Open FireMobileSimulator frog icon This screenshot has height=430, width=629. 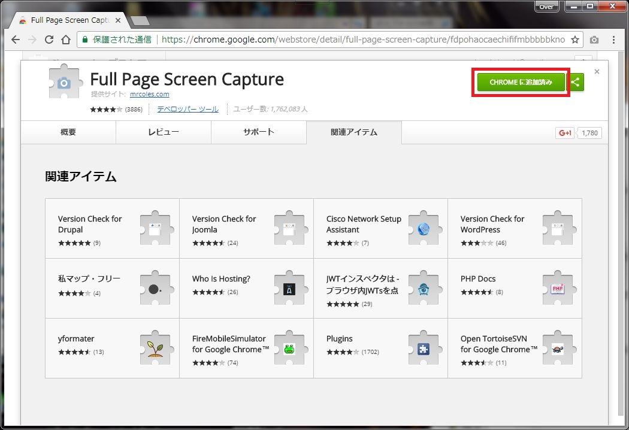pyautogui.click(x=291, y=347)
